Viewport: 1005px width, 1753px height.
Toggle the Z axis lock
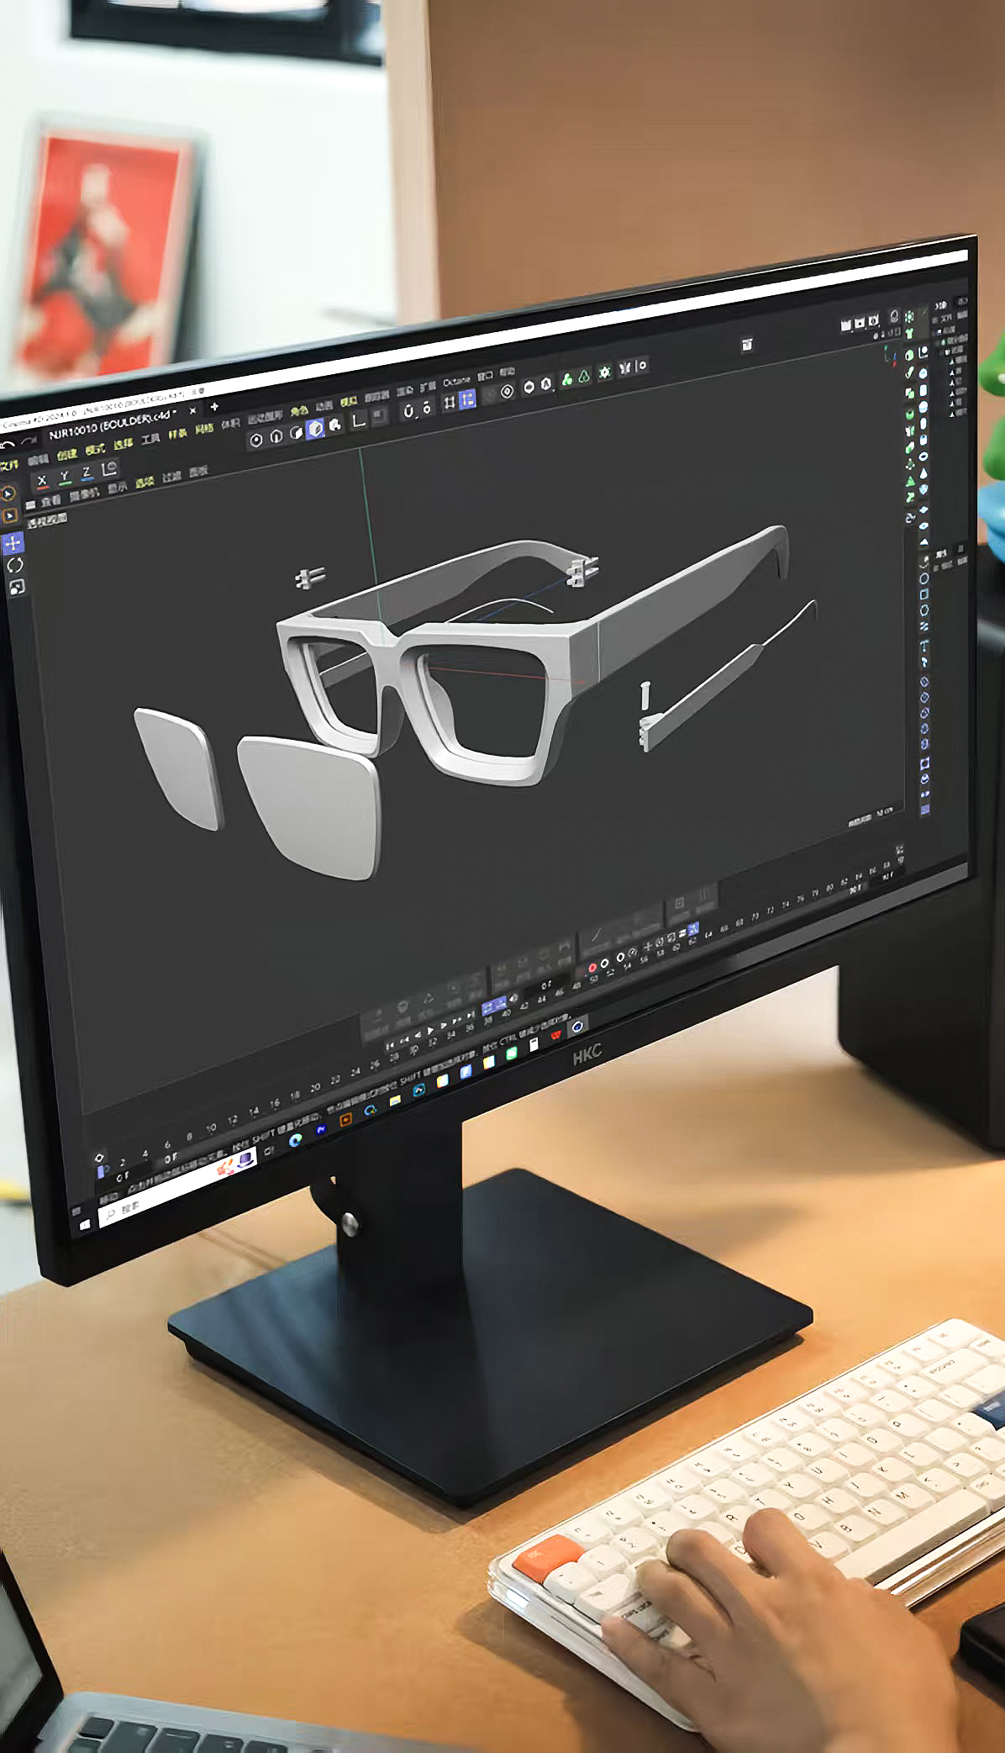87,473
